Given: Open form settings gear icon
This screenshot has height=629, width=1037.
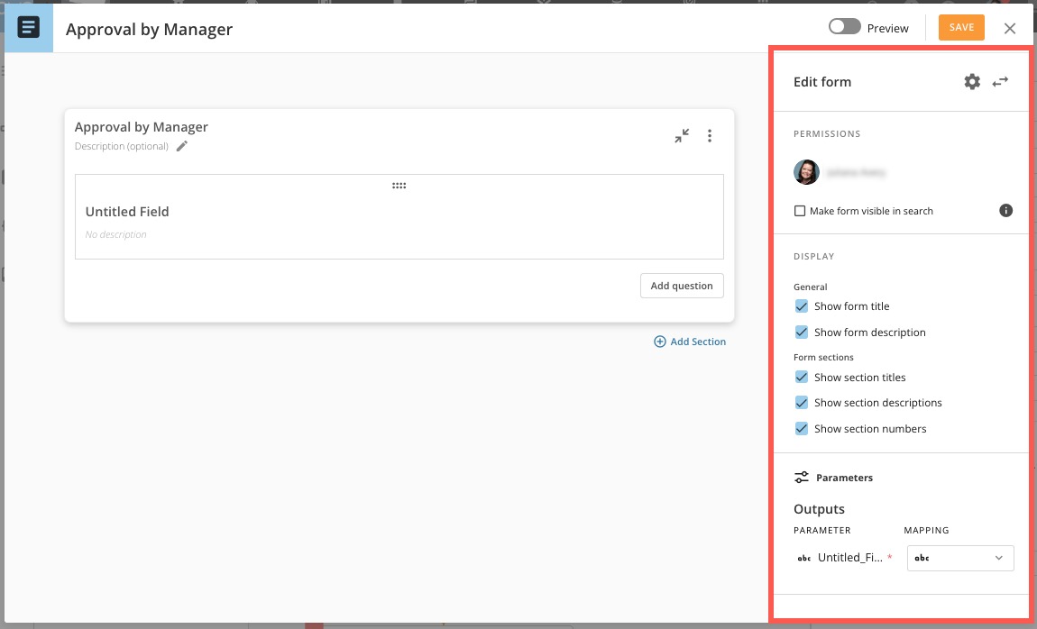Looking at the screenshot, I should point(971,82).
